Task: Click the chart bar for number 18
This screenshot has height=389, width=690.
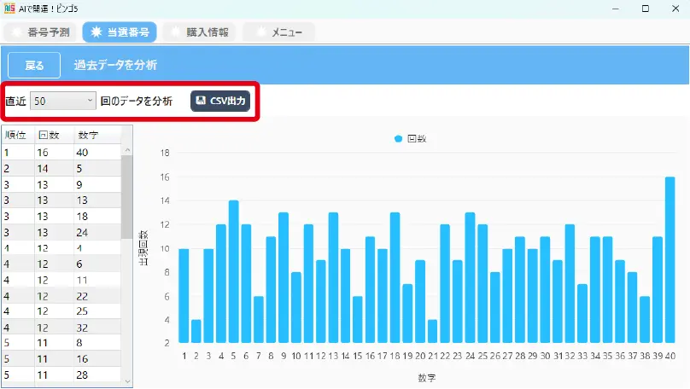Action: coord(395,278)
